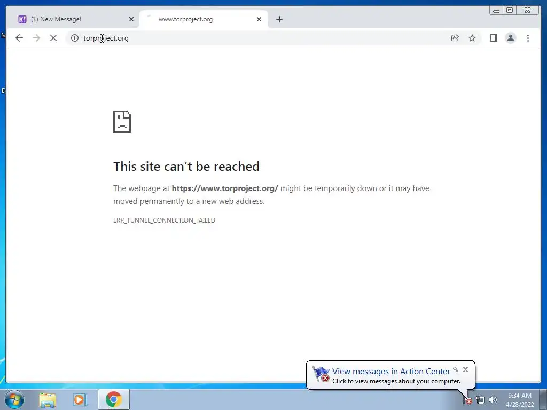
Task: Close the www.torproject.org tab
Action: click(x=259, y=19)
